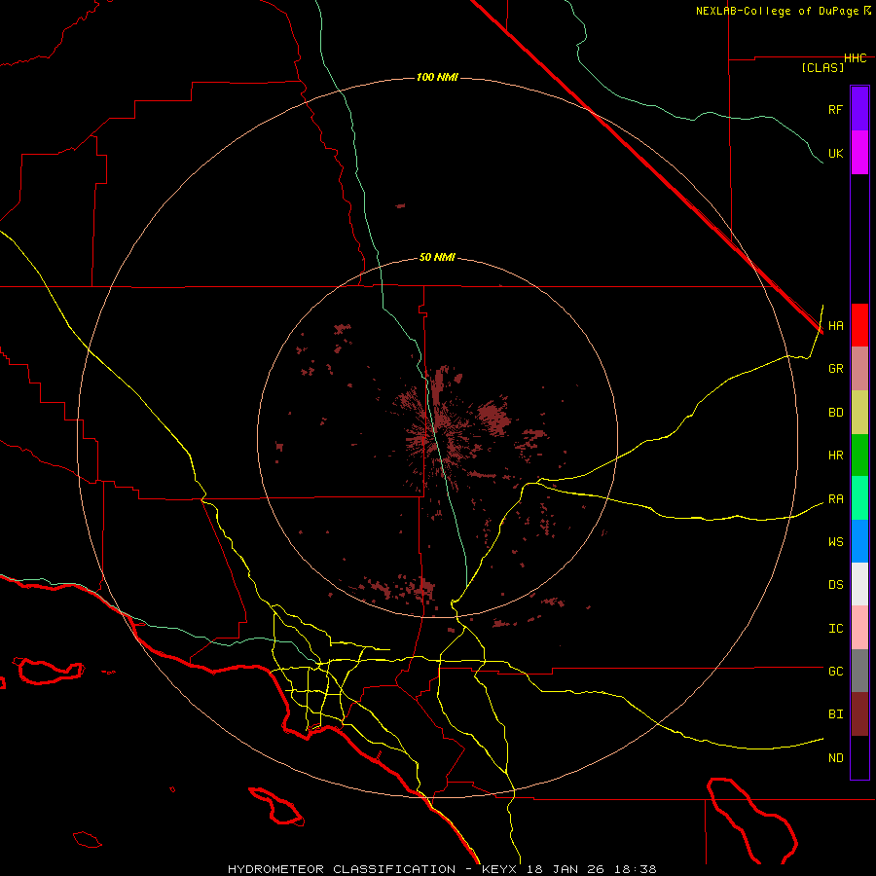Click the RA legend label

coord(835,499)
